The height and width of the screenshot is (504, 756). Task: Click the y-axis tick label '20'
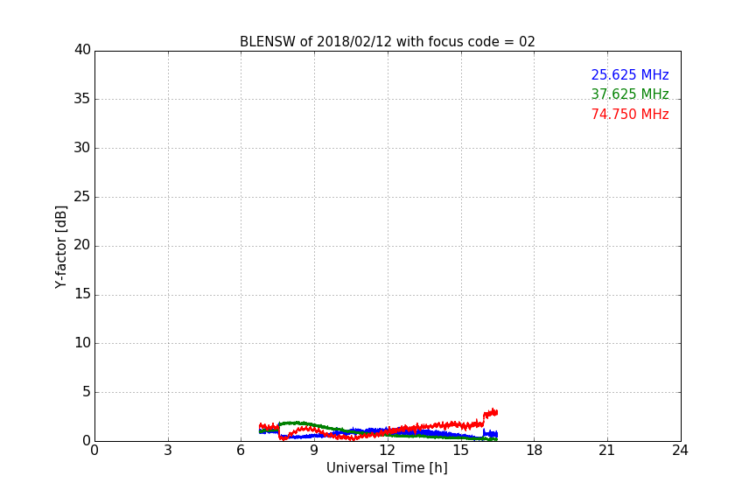(82, 245)
